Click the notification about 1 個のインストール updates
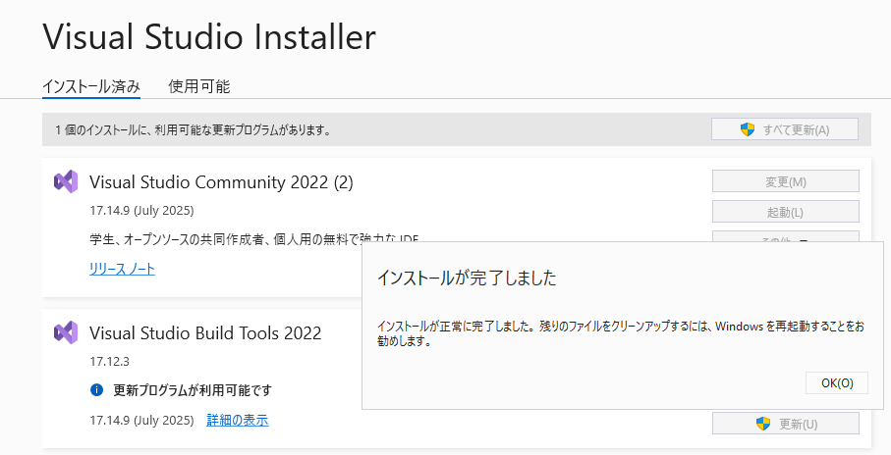The height and width of the screenshot is (455, 891). tap(194, 129)
